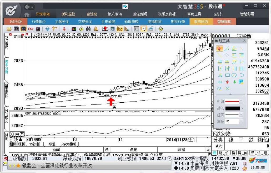Click the 模板 button
The image size is (271, 173).
(x=22, y=144)
